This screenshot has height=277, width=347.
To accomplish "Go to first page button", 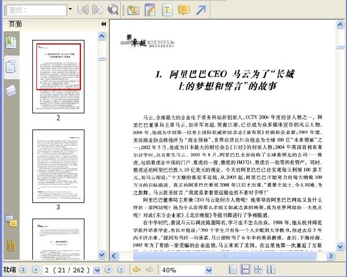I will coord(23,269).
